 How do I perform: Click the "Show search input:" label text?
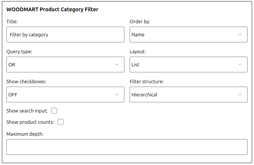27,111
